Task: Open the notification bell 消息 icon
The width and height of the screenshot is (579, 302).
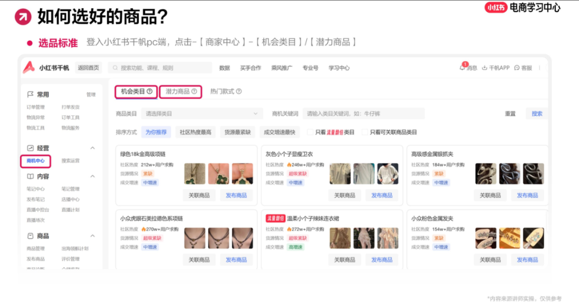Action: [462, 67]
